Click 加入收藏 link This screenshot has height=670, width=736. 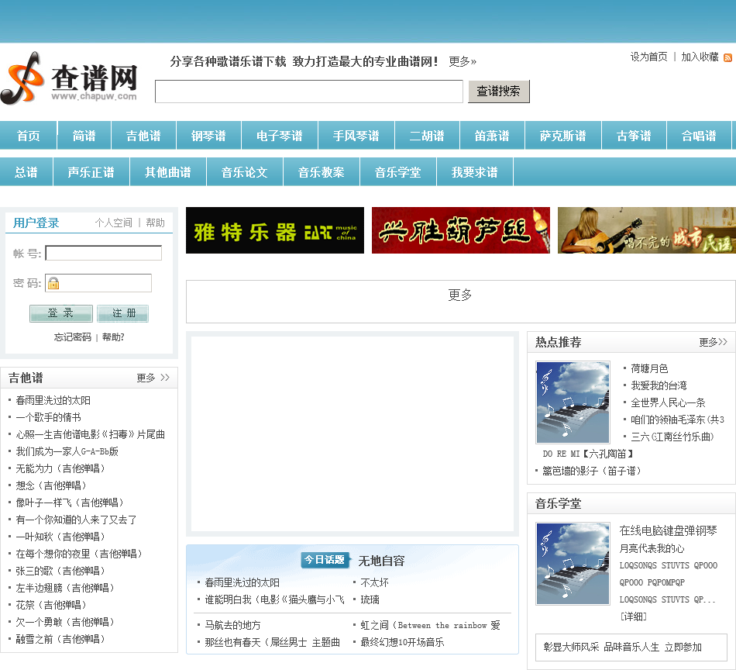click(x=700, y=57)
